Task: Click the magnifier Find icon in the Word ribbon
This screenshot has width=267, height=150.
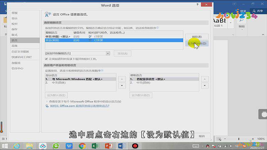Action: point(241,20)
